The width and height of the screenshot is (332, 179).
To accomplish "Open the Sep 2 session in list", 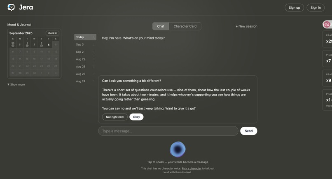I will 85,52.
